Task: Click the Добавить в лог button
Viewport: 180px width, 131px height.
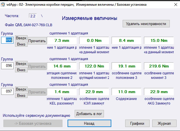Action: coord(89,114)
